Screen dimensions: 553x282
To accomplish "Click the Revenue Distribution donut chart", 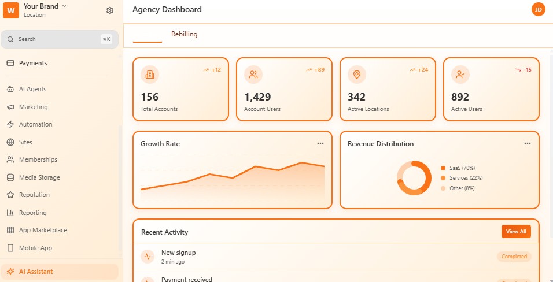I will point(414,178).
